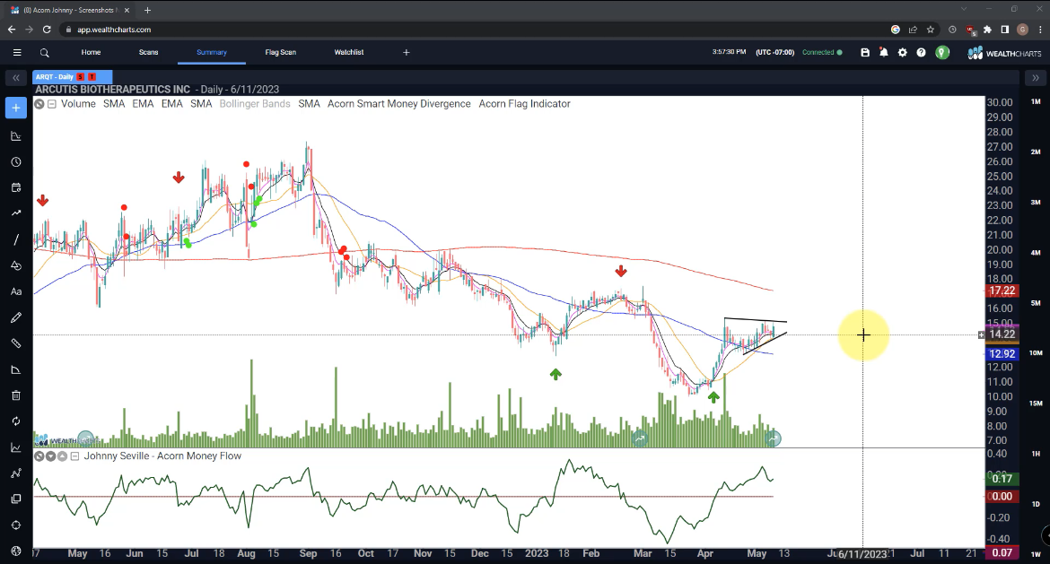Click the refresh chart icon
This screenshot has height=564, width=1050.
[16, 421]
